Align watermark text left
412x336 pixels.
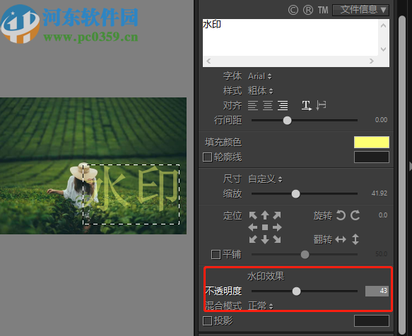[253, 105]
